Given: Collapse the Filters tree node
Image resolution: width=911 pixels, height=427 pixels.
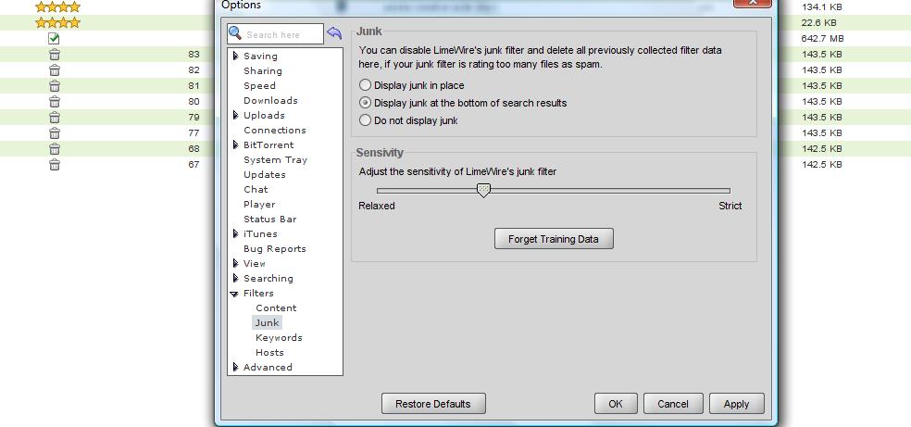Looking at the screenshot, I should tap(235, 294).
